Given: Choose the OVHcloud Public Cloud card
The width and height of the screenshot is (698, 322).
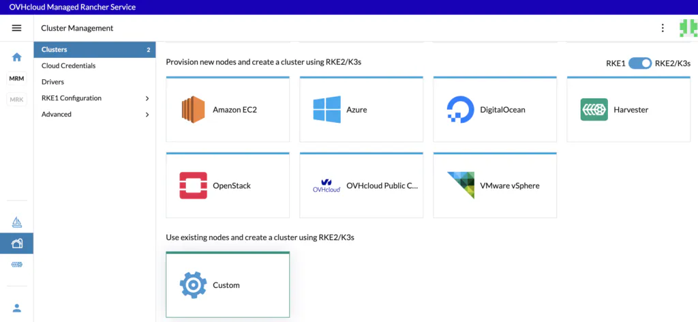Looking at the screenshot, I should (361, 186).
